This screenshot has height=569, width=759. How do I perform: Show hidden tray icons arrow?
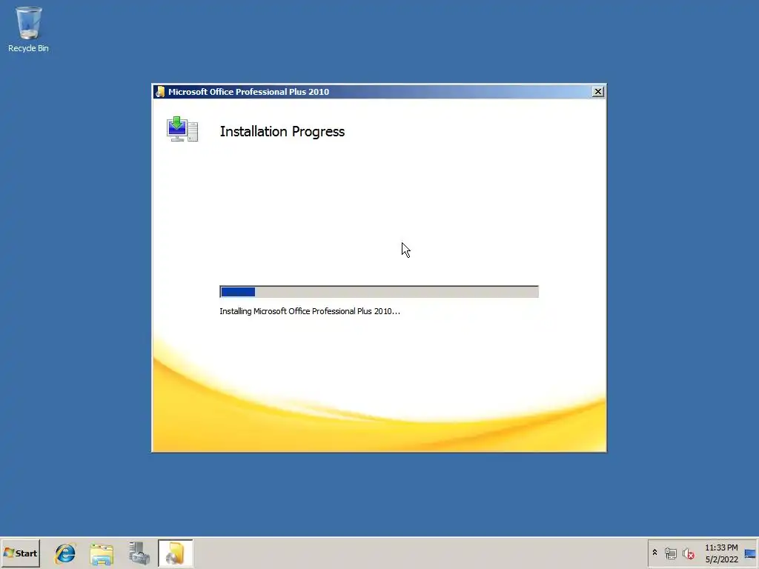(x=655, y=553)
